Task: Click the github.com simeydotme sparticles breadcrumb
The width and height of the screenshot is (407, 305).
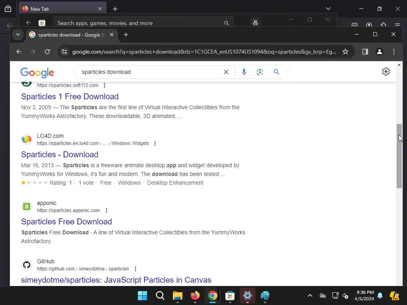Action: pyautogui.click(x=83, y=269)
